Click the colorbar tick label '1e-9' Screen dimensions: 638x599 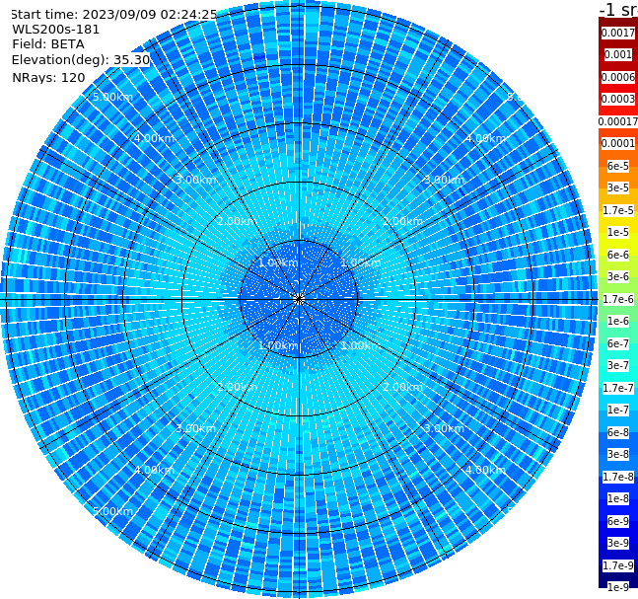click(618, 587)
